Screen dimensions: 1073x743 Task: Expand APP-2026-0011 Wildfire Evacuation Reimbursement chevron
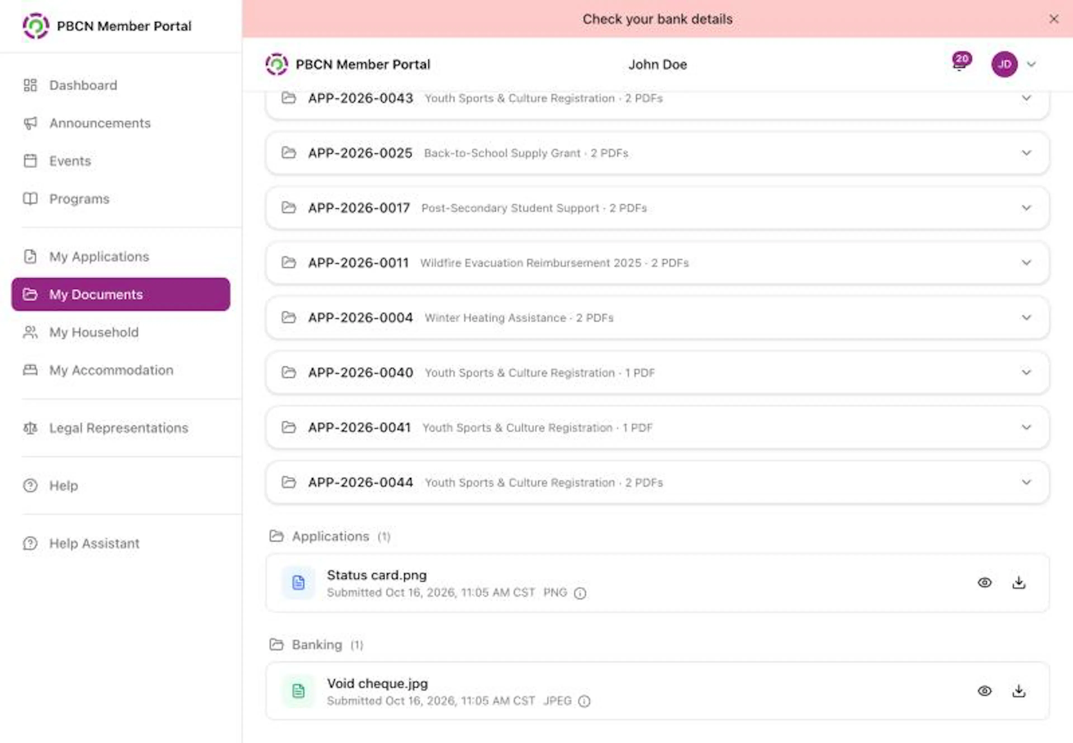coord(1026,263)
